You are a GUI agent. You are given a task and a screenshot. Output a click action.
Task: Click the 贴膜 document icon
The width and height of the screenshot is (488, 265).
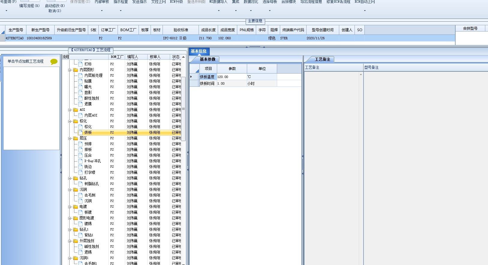point(80,81)
